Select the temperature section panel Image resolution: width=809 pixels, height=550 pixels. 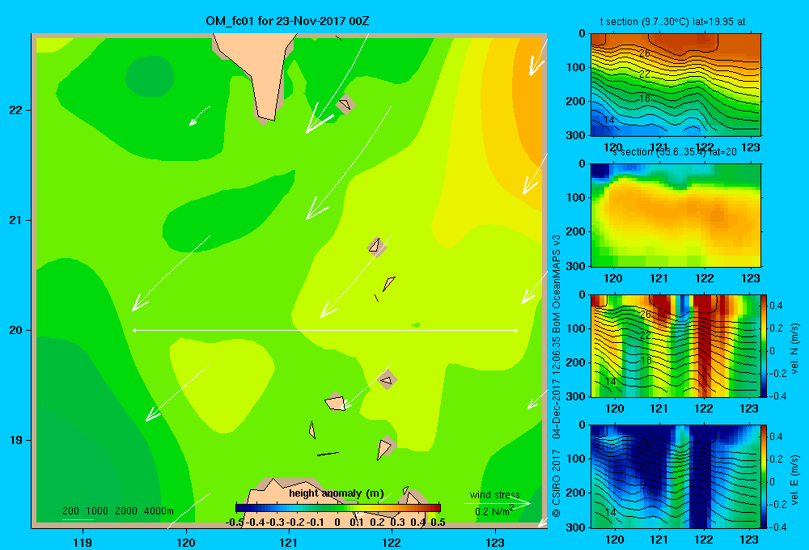(676, 85)
